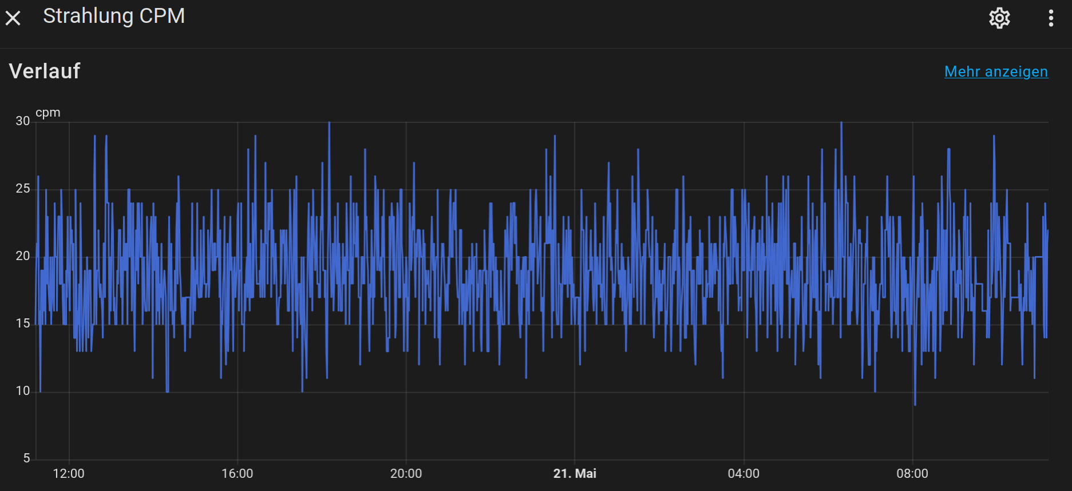Close the Strahlung CPM dialog
Viewport: 1072px width, 491px height.
(13, 18)
